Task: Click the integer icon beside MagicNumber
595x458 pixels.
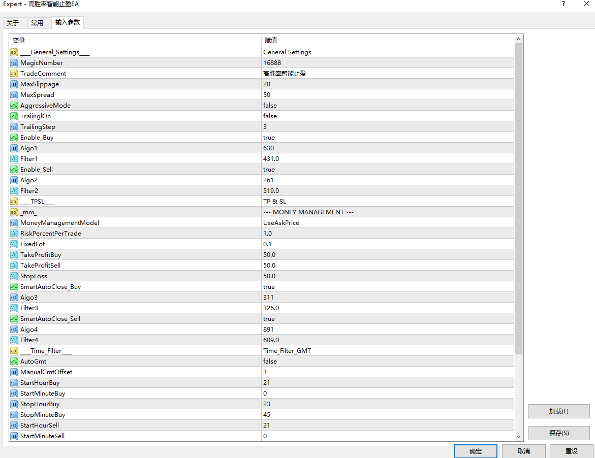Action: click(14, 63)
